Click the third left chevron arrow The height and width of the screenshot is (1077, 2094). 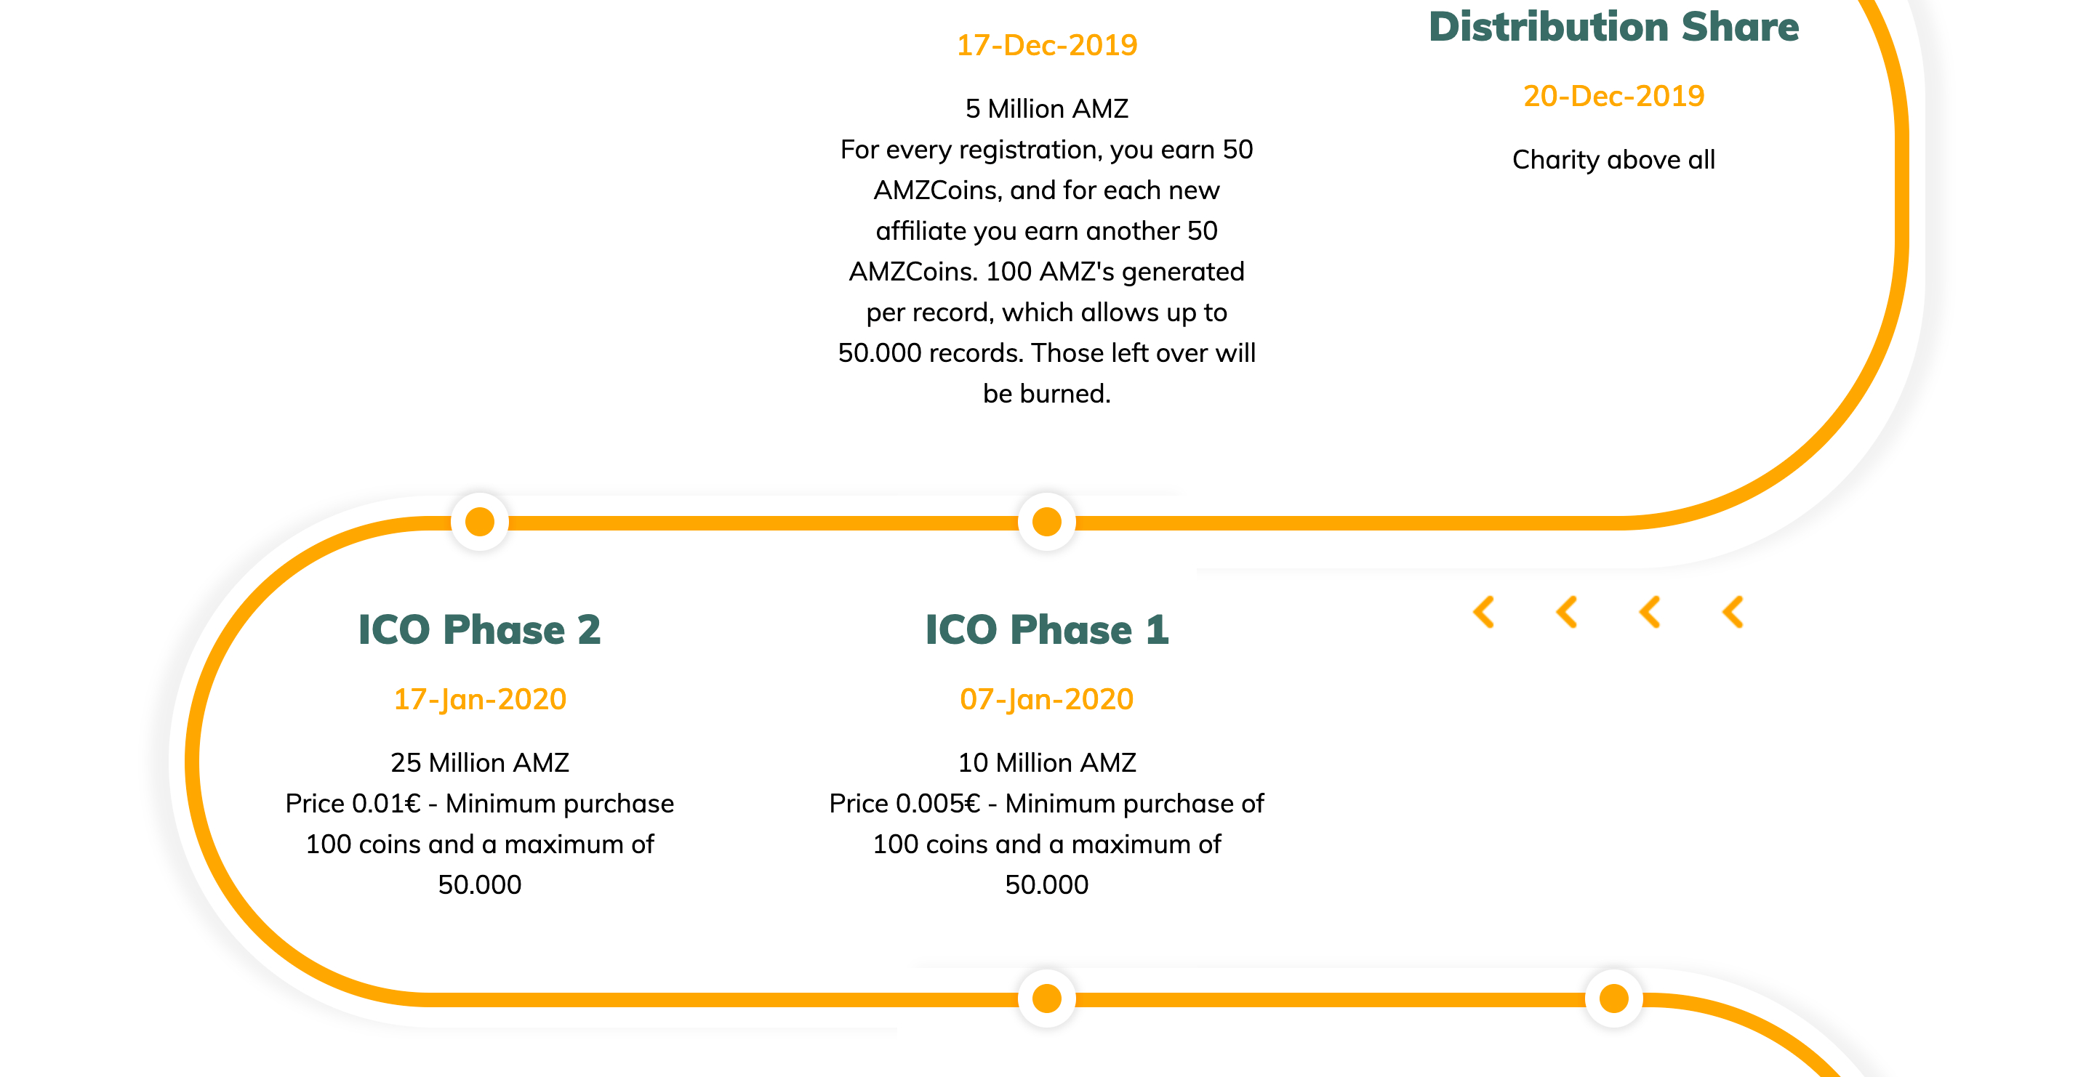(1650, 613)
